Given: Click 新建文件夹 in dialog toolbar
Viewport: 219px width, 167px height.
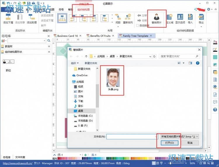Looking at the screenshot, I should [x=91, y=63].
